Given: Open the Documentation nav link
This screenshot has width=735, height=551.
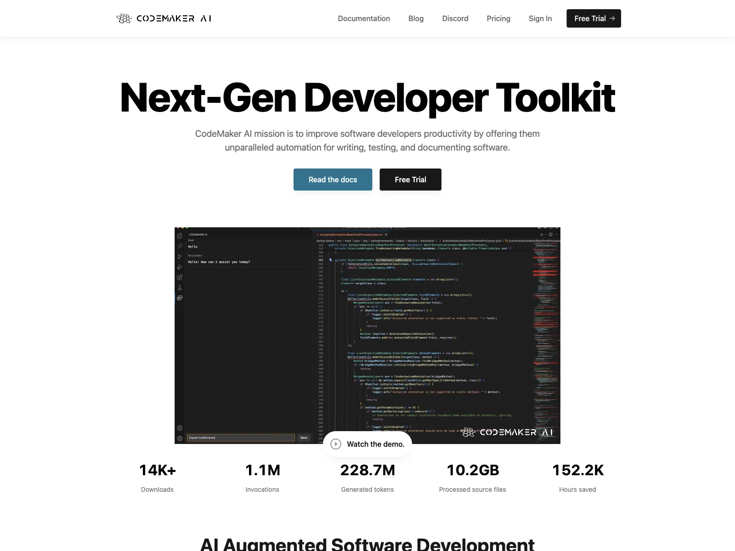Looking at the screenshot, I should click(364, 18).
